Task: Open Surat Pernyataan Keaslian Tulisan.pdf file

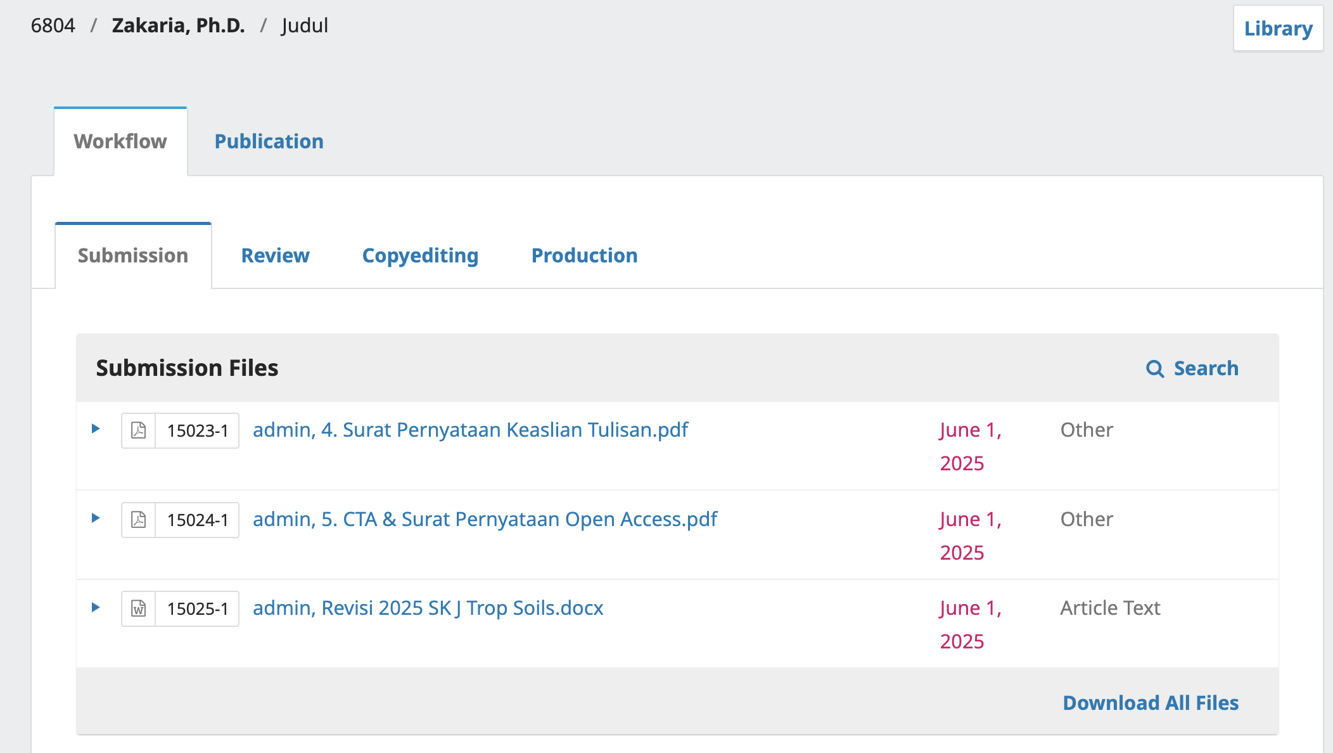Action: [470, 430]
